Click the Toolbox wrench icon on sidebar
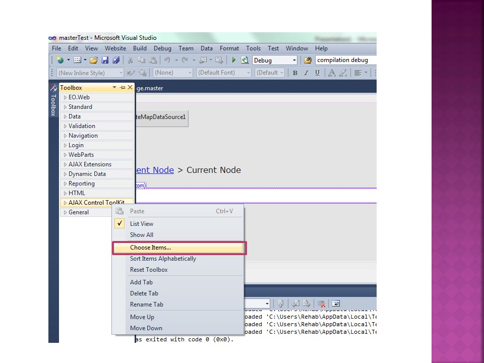Viewport: 484px width, 363px height. (x=53, y=88)
